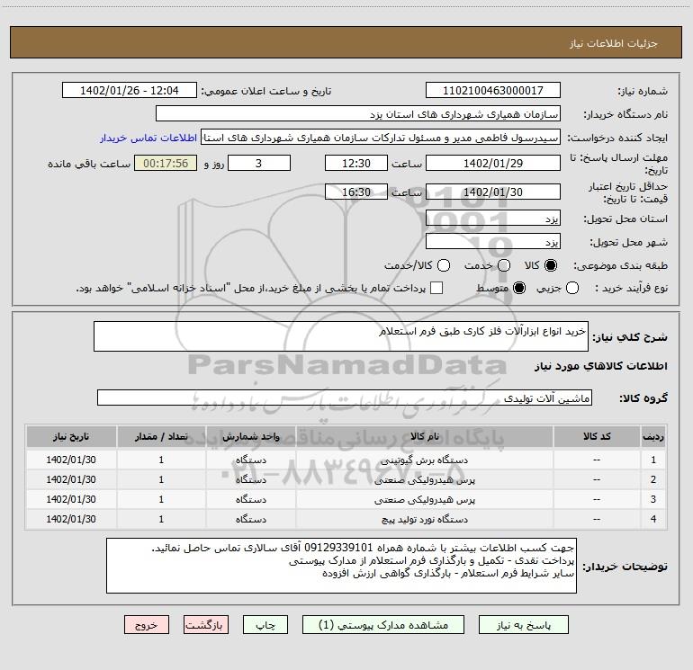Select the خدمت radio button
Image resolution: width=693 pixels, height=670 pixels.
(504, 265)
